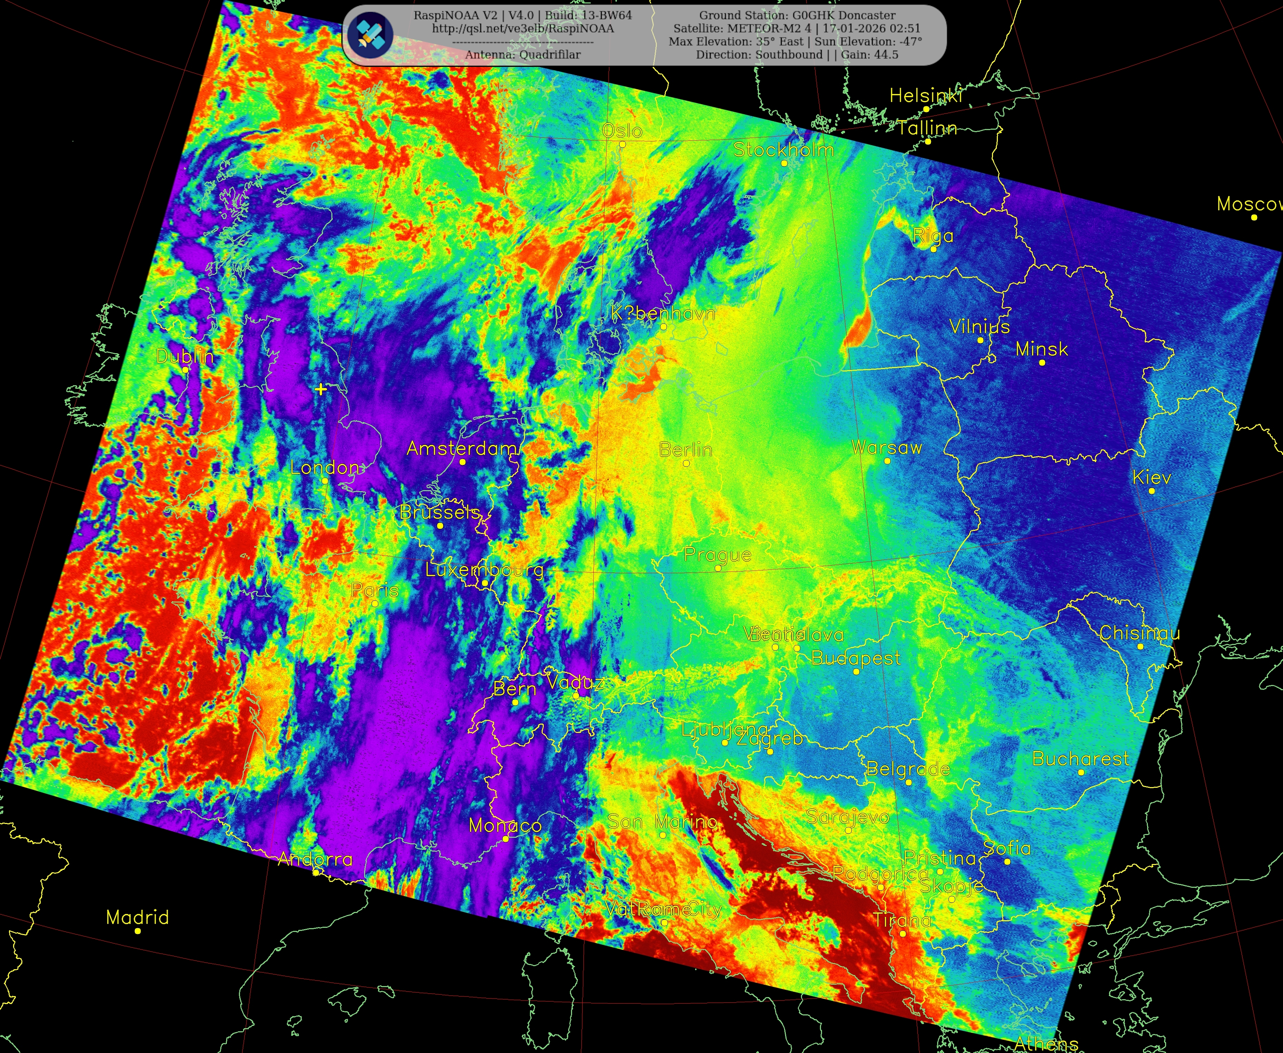Open the qsl.net RaspiNOAA URL link
Image resolution: width=1283 pixels, height=1053 pixels.
(523, 29)
